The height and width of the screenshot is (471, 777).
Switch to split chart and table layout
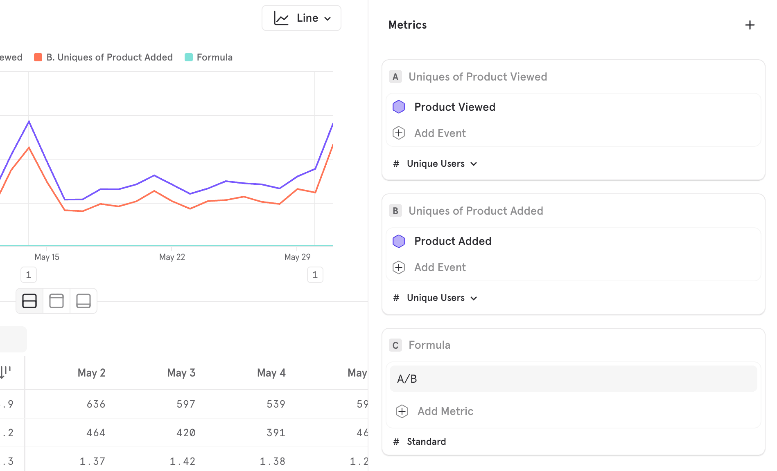[29, 301]
